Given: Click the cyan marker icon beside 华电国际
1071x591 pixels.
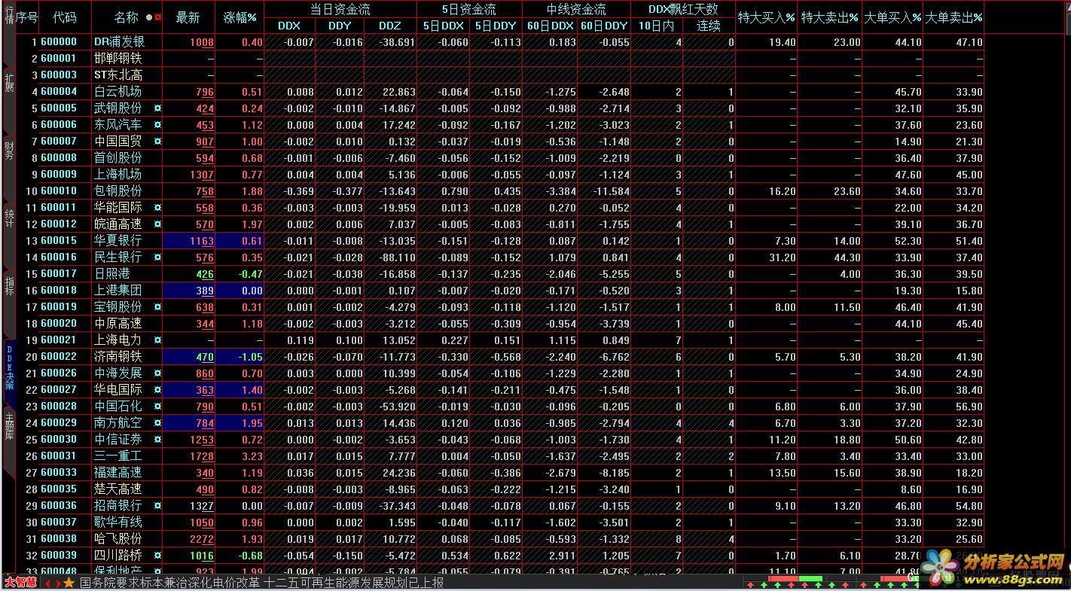Looking at the screenshot, I should [x=157, y=390].
